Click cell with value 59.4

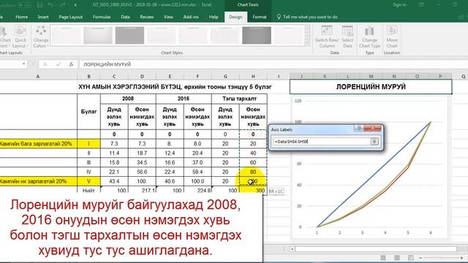(197, 172)
